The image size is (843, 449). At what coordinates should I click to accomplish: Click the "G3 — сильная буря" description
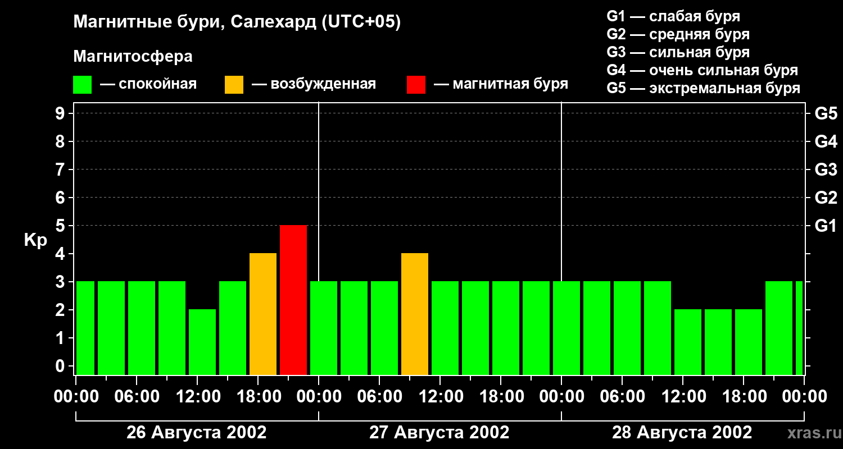678,52
